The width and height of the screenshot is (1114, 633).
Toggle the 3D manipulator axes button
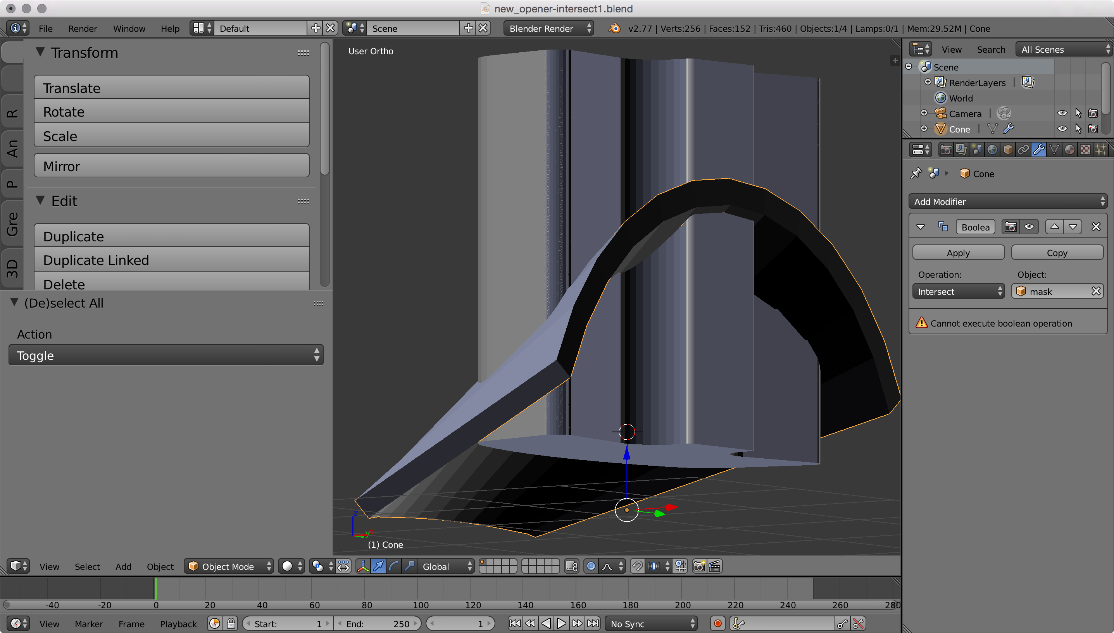click(x=363, y=566)
